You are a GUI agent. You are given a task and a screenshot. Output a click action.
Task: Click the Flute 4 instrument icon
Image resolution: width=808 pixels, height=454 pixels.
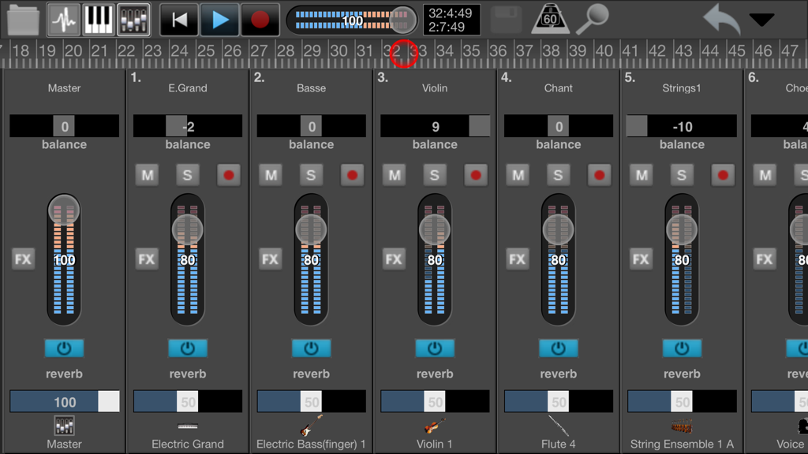(x=558, y=426)
